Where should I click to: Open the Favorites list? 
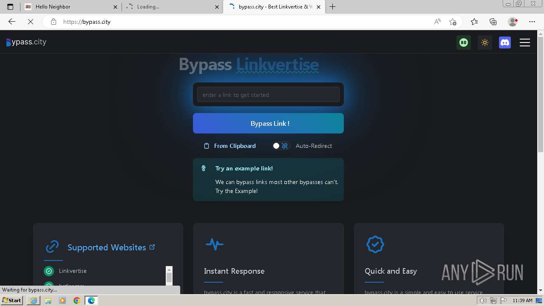click(474, 22)
